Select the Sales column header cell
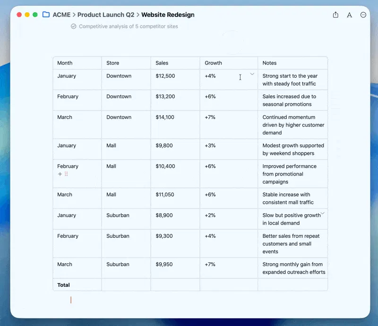 (175, 63)
